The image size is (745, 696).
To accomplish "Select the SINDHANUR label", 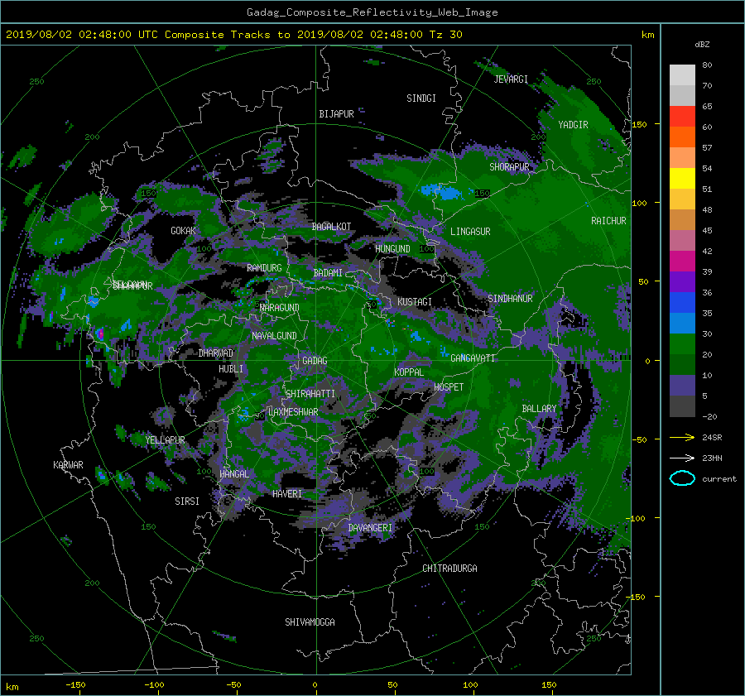I will pyautogui.click(x=510, y=299).
